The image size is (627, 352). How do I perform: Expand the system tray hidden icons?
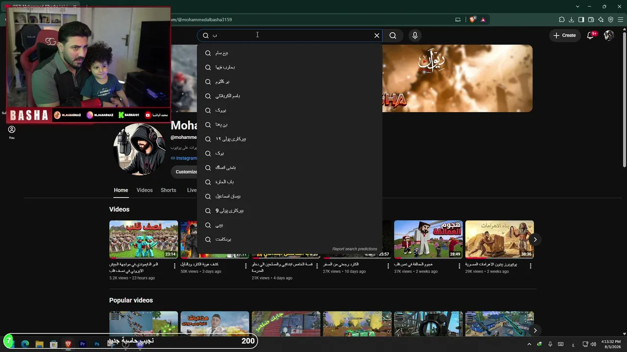pos(529,344)
